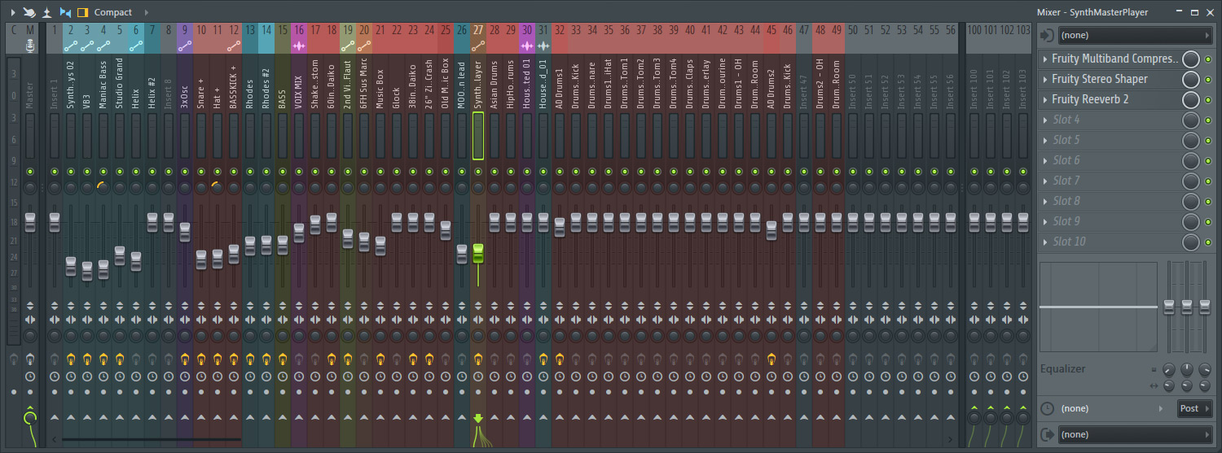The image size is (1222, 453).
Task: Click latency clock icon on Master track
Action: 30,376
